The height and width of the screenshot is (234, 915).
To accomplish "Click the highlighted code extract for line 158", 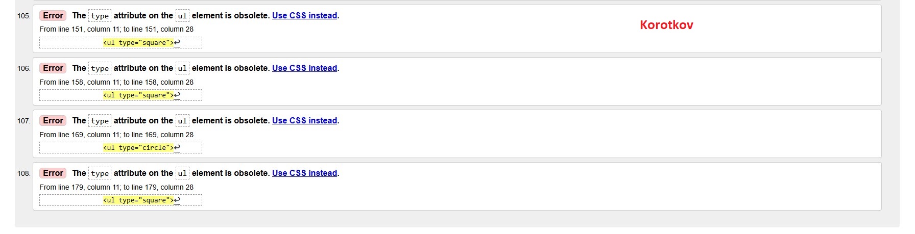I will pyautogui.click(x=138, y=95).
